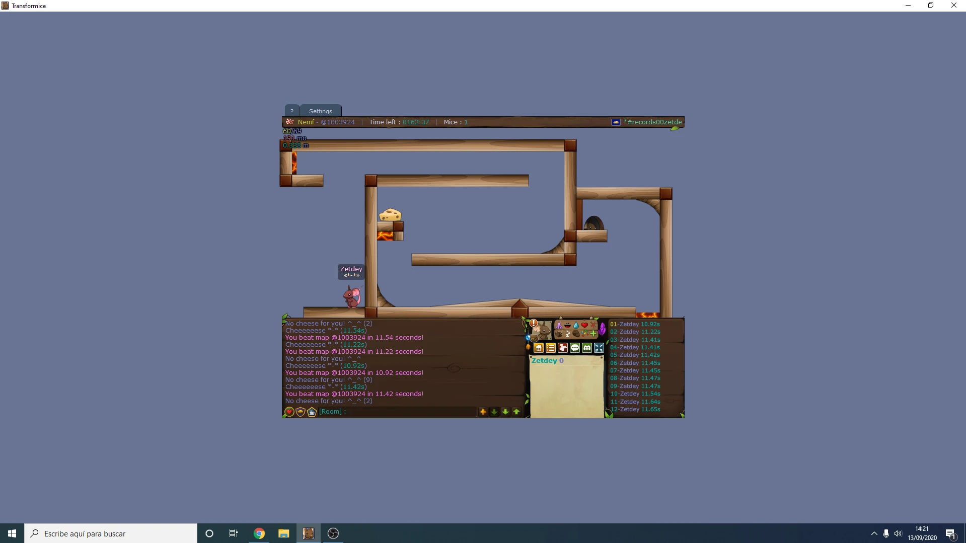966x543 pixels.
Task: Click the bright green down arrow chat button
Action: 505,412
